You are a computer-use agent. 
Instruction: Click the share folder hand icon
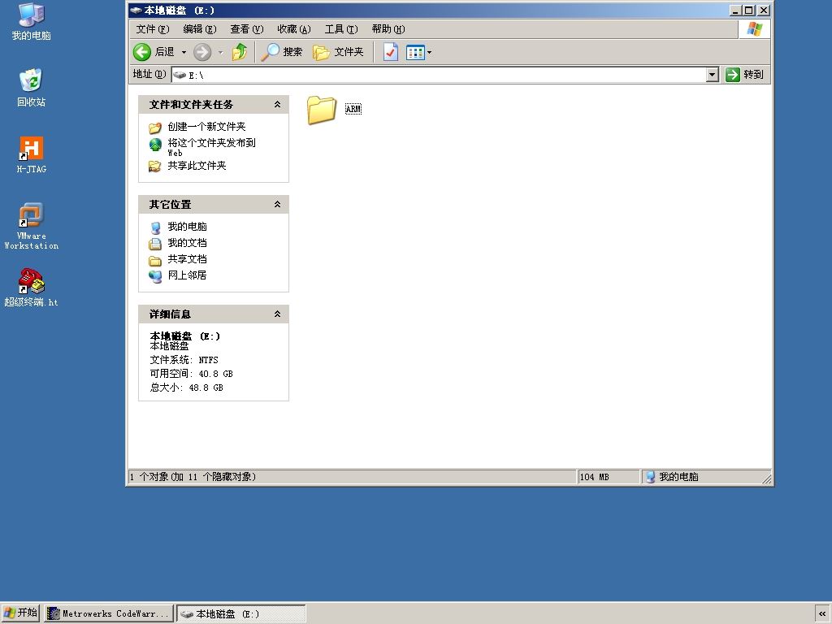155,167
